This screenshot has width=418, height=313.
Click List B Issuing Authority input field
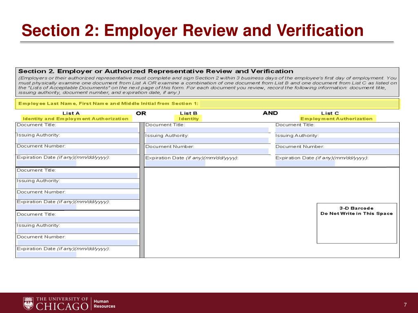[x=207, y=141]
